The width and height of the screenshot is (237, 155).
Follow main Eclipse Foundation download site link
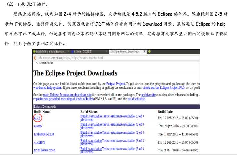(x=67, y=95)
